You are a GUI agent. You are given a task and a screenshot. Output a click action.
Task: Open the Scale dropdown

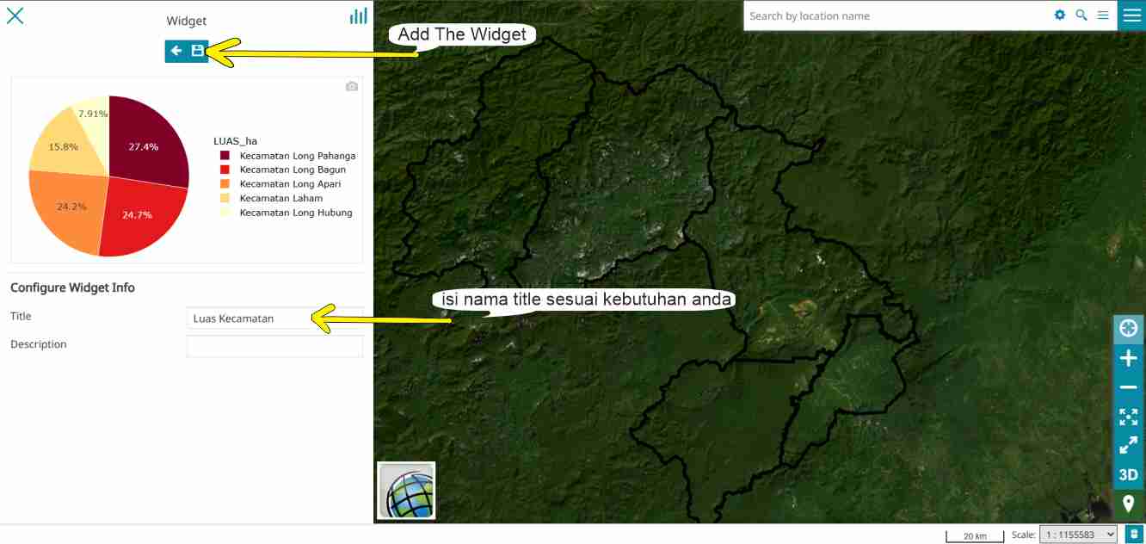[x=1078, y=535]
